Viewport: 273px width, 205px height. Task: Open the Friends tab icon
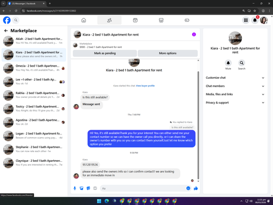click(109, 20)
